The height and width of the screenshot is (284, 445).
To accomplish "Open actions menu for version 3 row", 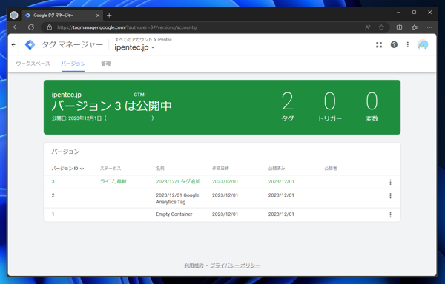I will tap(390, 182).
